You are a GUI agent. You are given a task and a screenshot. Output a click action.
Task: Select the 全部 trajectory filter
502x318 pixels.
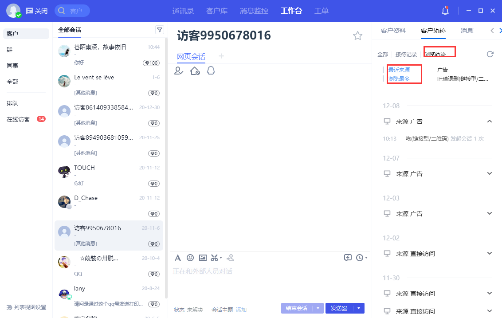click(x=383, y=55)
